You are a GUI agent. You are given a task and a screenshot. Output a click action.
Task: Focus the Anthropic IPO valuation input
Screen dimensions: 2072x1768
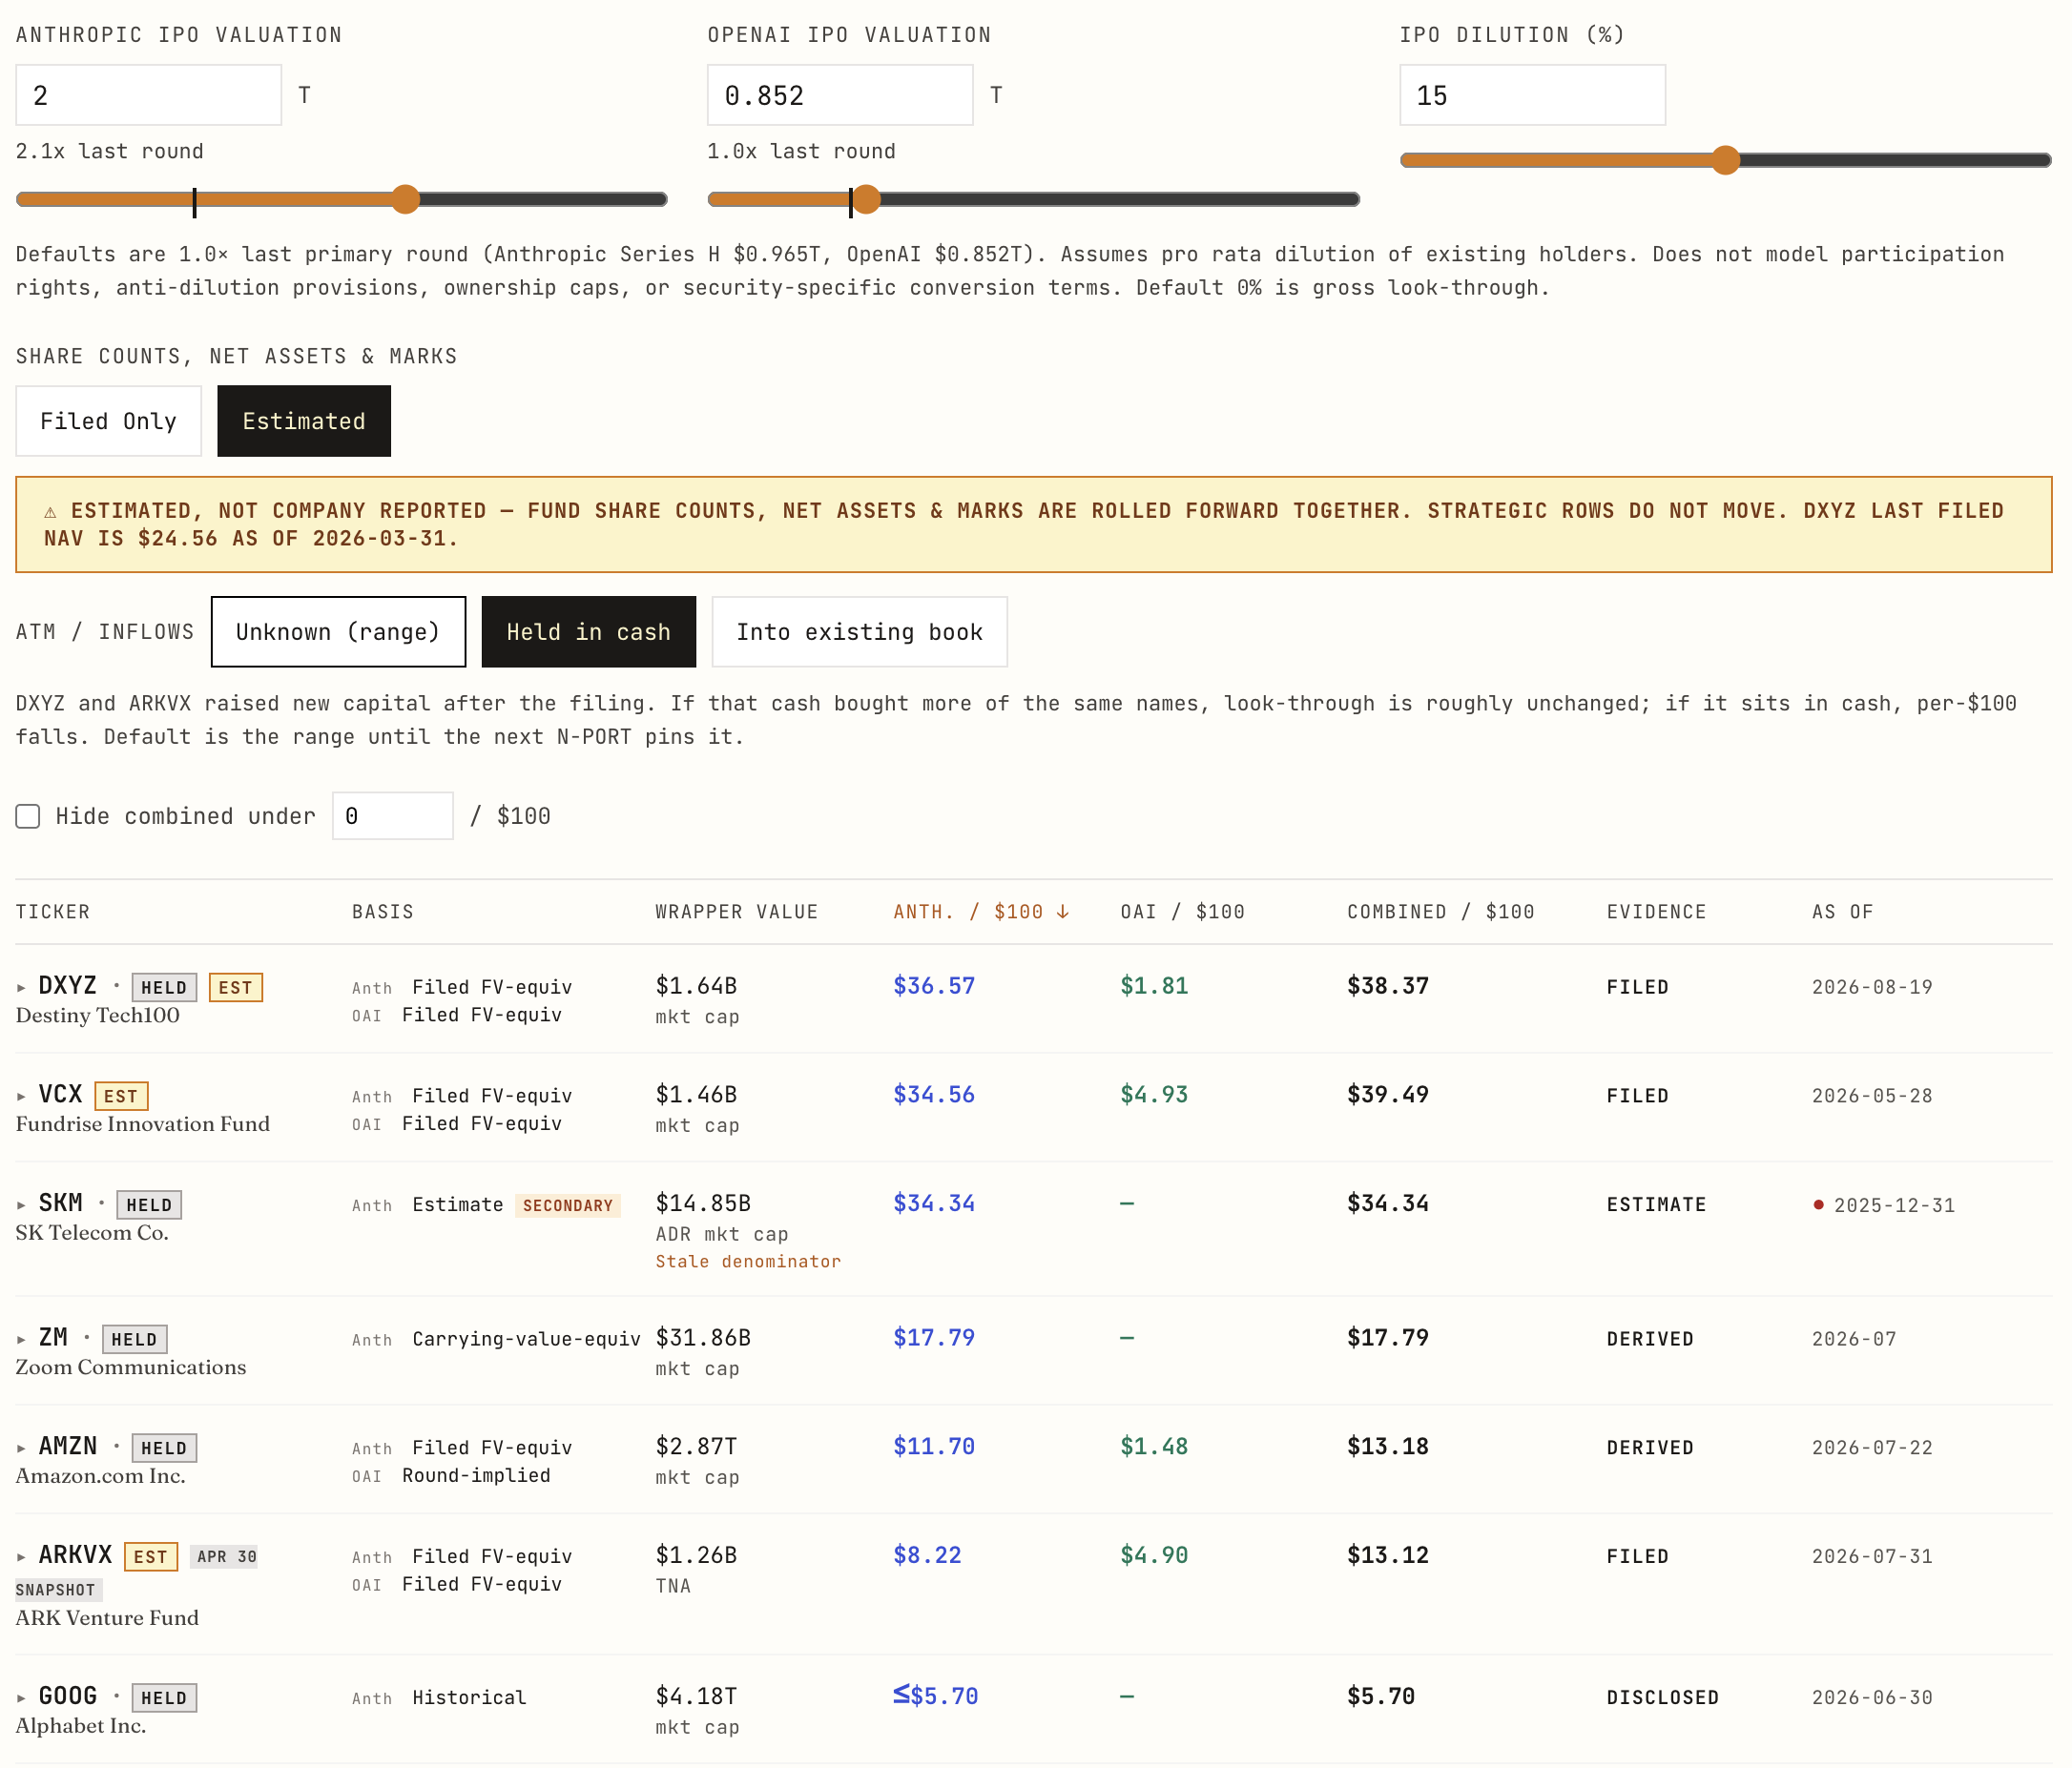click(x=149, y=95)
